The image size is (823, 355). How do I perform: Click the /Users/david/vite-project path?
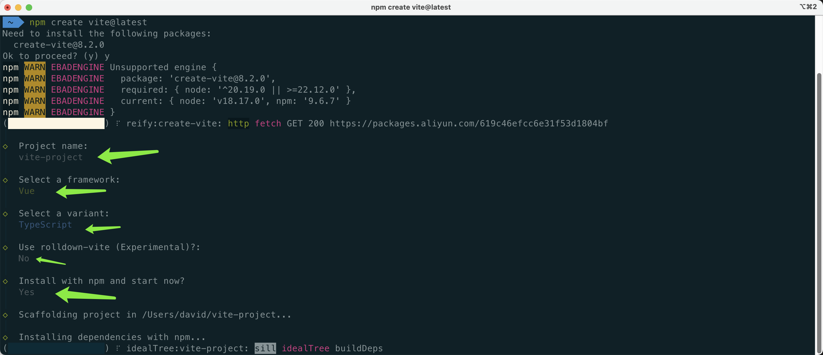(x=209, y=315)
